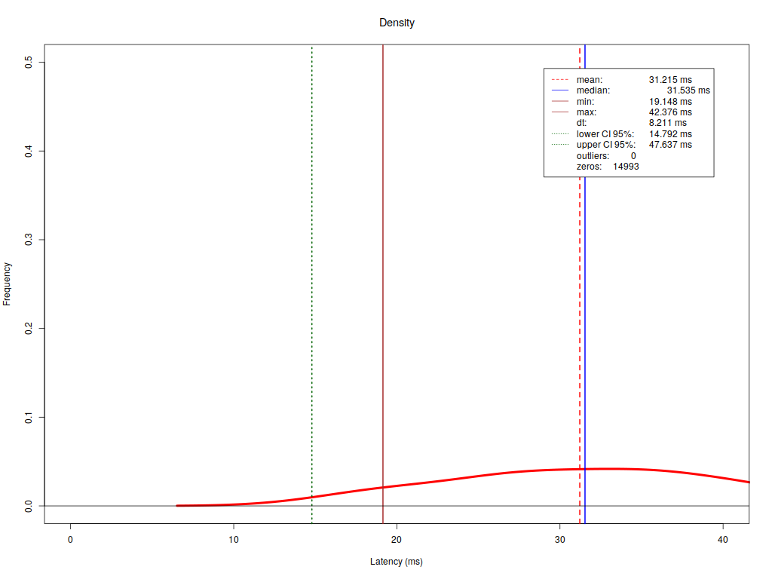
Task: Click the x-axis tick label 20
Action: (397, 540)
